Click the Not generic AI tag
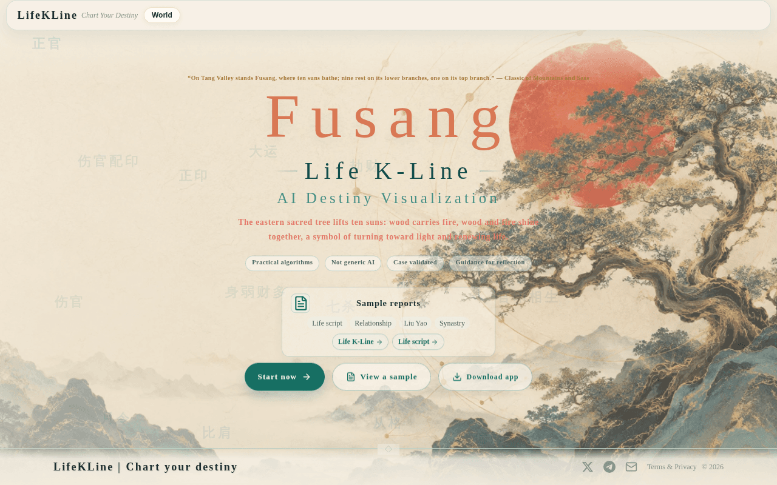Viewport: 777px width, 485px height. pyautogui.click(x=353, y=263)
